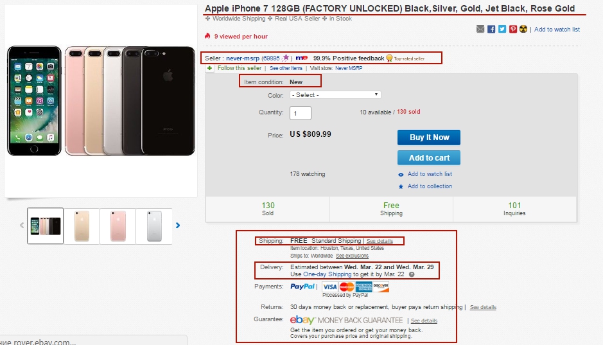The width and height of the screenshot is (603, 345).
Task: Open the One-day Shipping link
Action: (328, 274)
